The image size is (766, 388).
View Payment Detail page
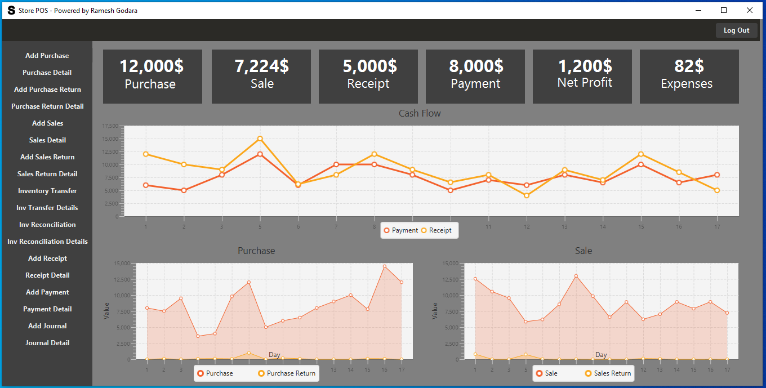coord(47,309)
